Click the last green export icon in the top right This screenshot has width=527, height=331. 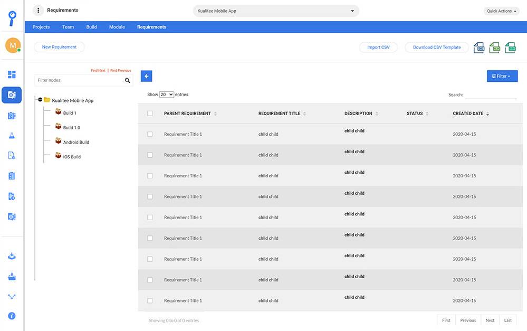coord(510,48)
